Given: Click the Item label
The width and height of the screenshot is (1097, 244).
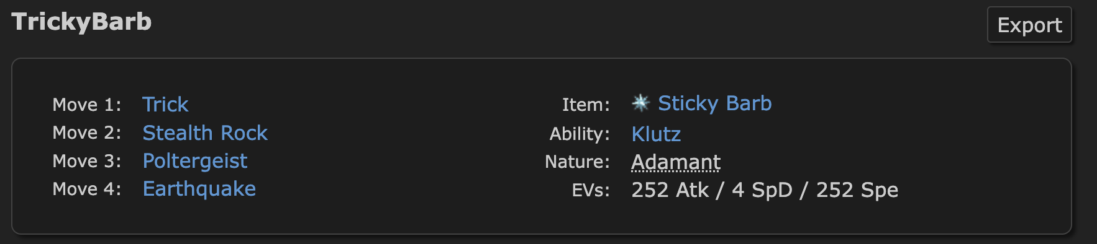Looking at the screenshot, I should pyautogui.click(x=586, y=105).
